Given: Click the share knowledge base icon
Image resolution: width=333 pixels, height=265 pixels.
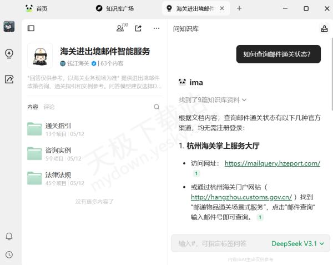Looking at the screenshot, I should pos(138,28).
